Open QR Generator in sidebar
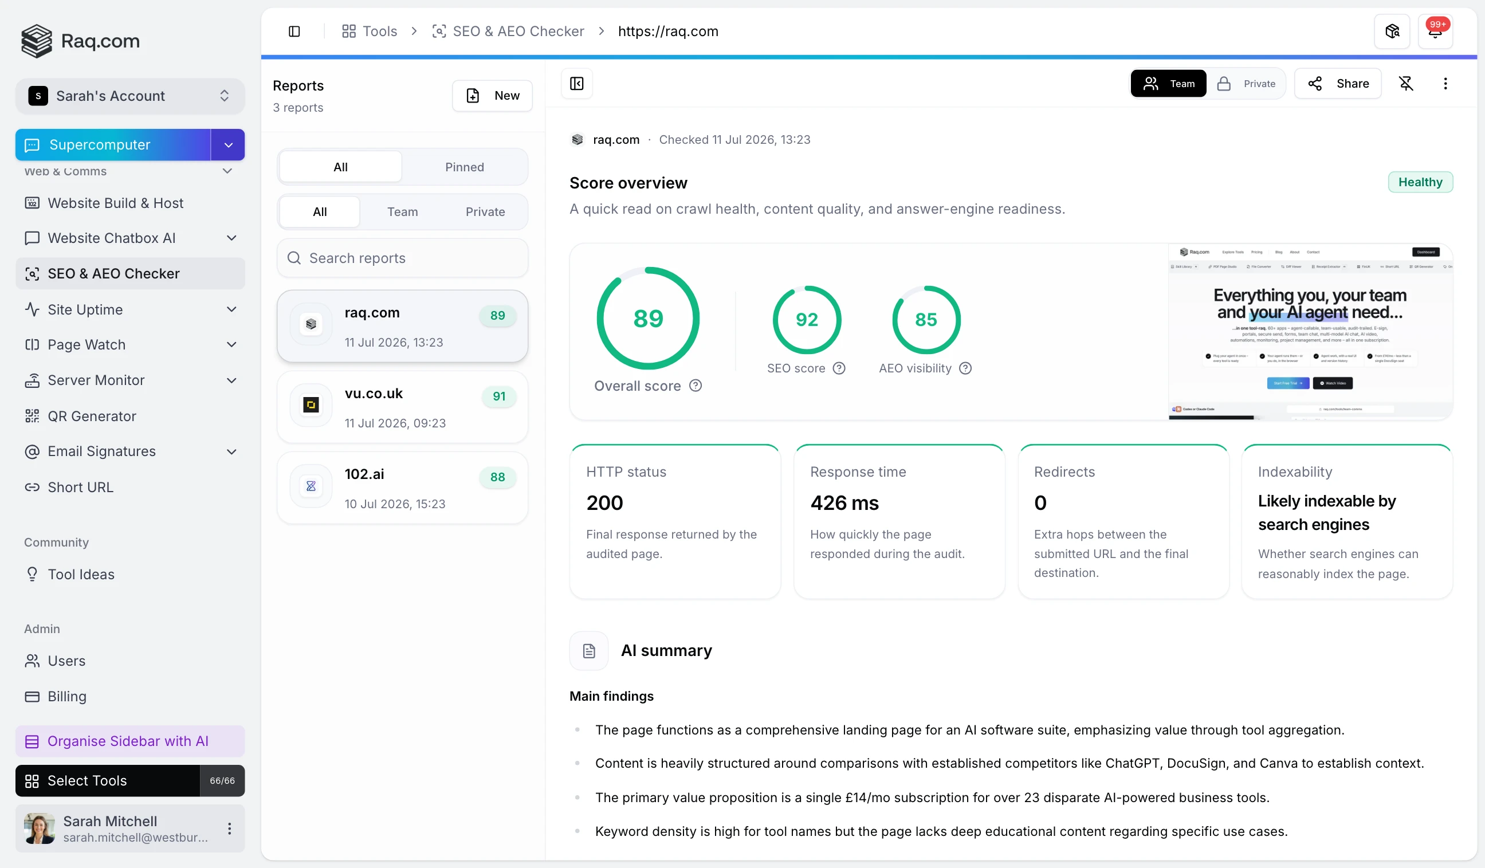The image size is (1485, 868). pos(129,416)
